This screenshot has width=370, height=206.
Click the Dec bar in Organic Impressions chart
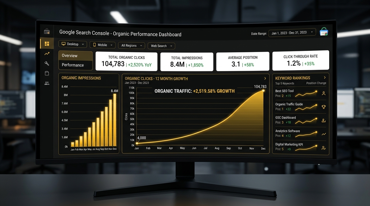(x=115, y=120)
